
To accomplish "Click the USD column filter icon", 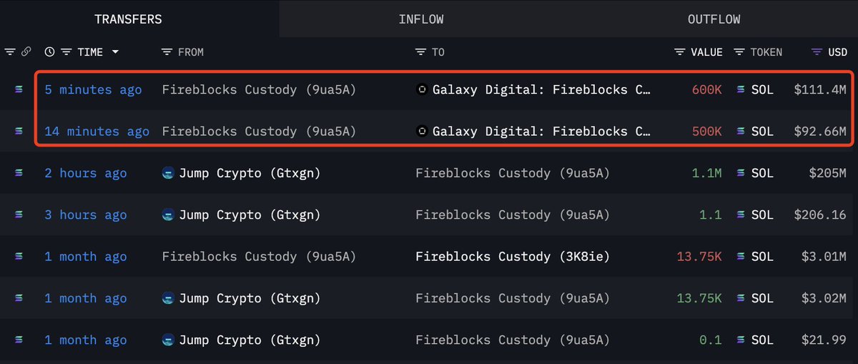I will [817, 51].
